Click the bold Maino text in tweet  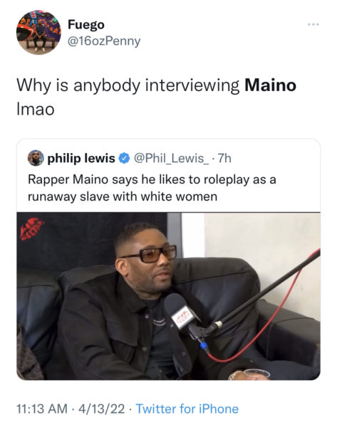tap(270, 85)
